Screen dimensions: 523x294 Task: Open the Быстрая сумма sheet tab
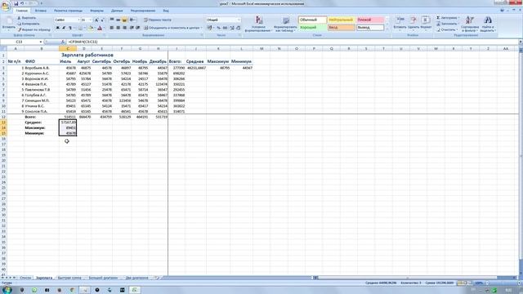(x=69, y=278)
